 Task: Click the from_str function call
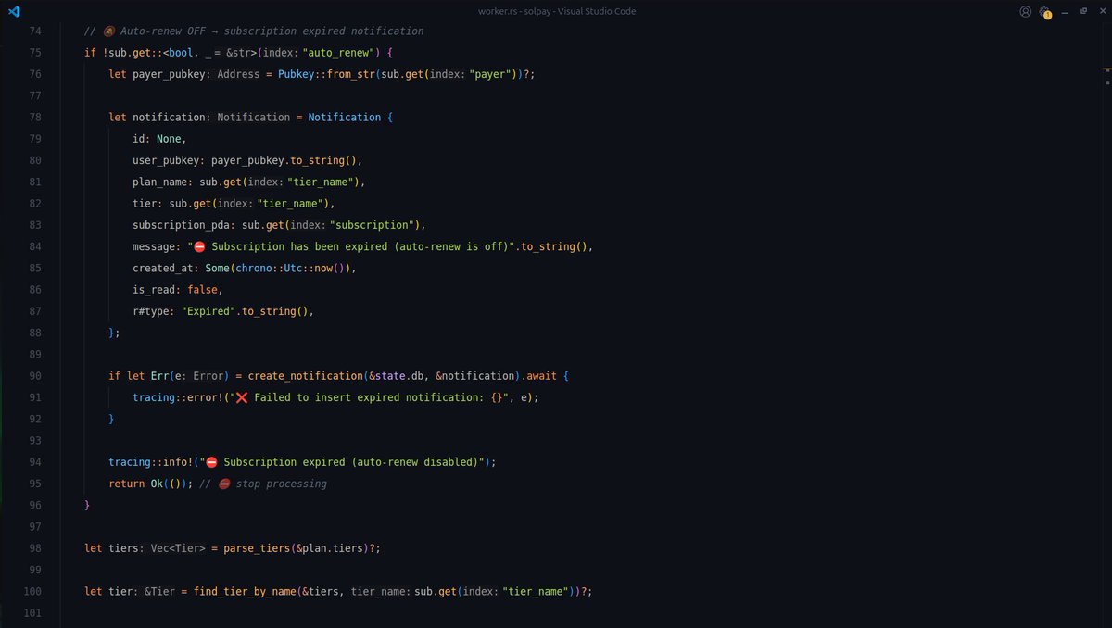tap(351, 74)
